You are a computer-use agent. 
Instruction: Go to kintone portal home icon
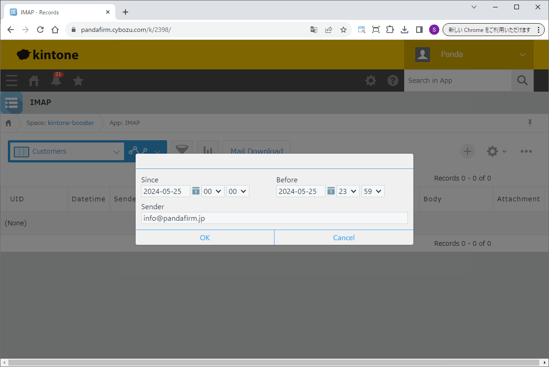pyautogui.click(x=34, y=81)
